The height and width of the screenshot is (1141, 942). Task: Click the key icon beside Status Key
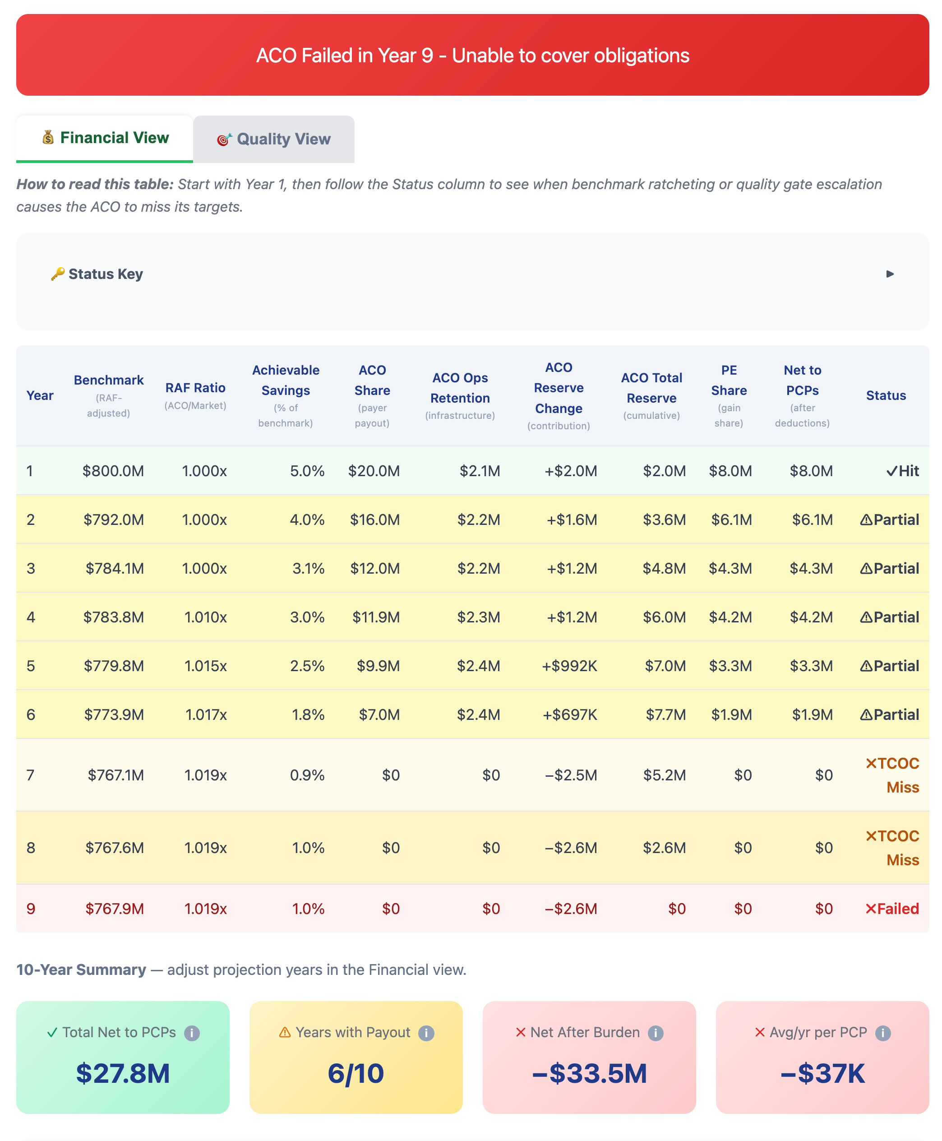(x=57, y=274)
